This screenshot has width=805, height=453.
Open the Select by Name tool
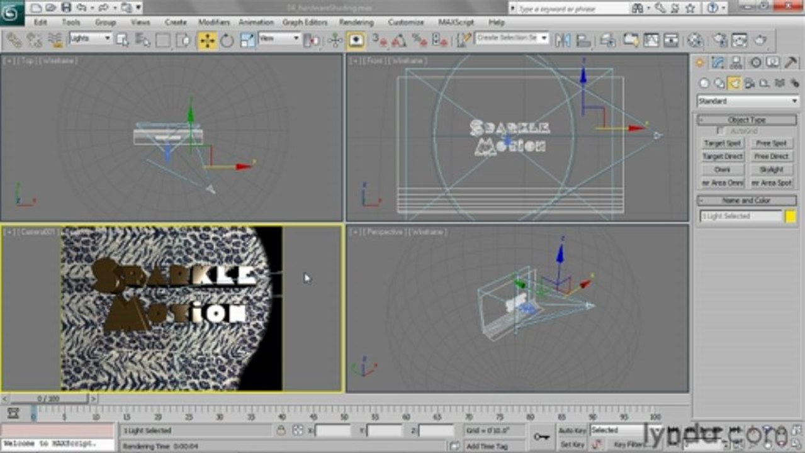[142, 40]
